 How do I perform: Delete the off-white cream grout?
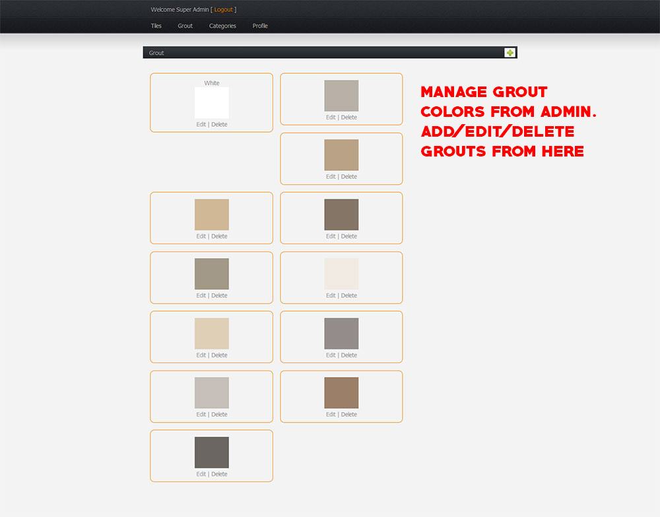(x=349, y=296)
